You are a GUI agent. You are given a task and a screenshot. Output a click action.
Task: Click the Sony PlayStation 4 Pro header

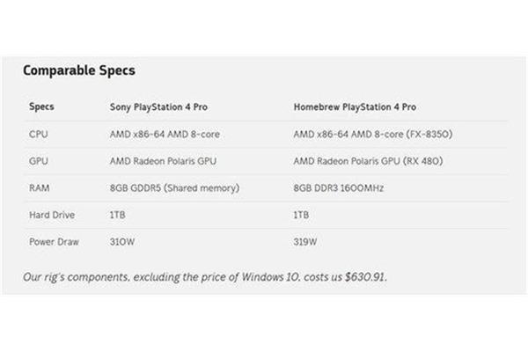coord(158,107)
